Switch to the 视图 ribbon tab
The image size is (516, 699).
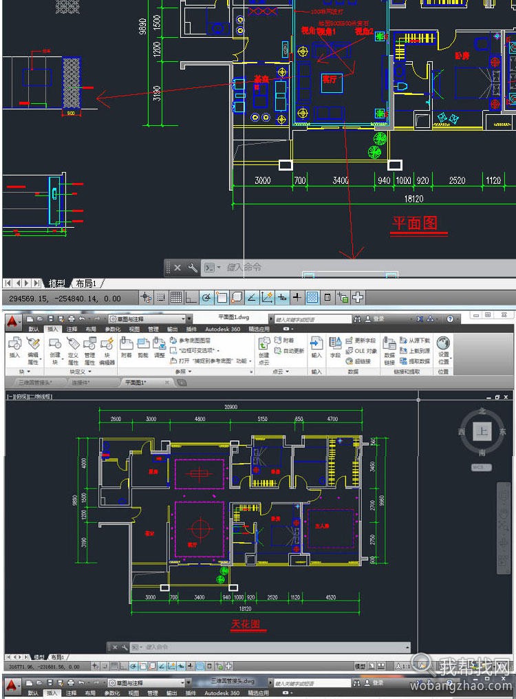134,329
